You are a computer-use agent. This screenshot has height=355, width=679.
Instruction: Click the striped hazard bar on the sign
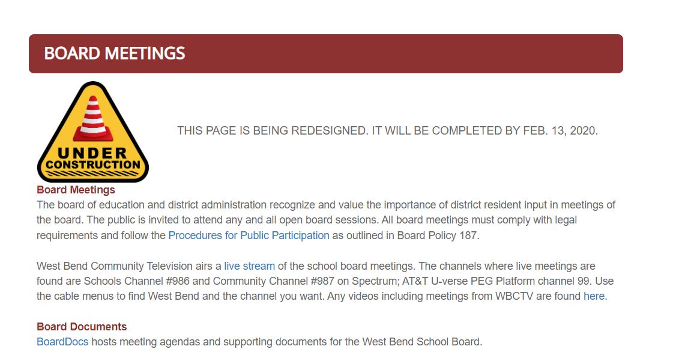click(x=92, y=174)
